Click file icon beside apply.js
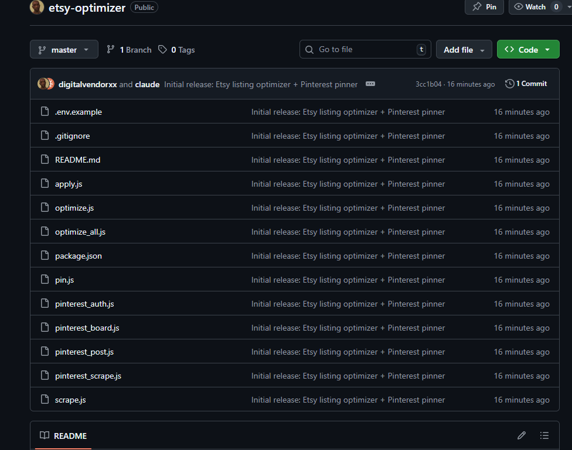 45,183
